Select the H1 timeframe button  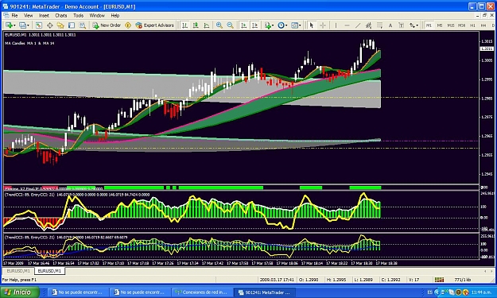472,25
